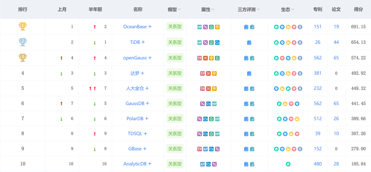
Task: Open the 属性 column filter dropdown
Action: [x=213, y=10]
